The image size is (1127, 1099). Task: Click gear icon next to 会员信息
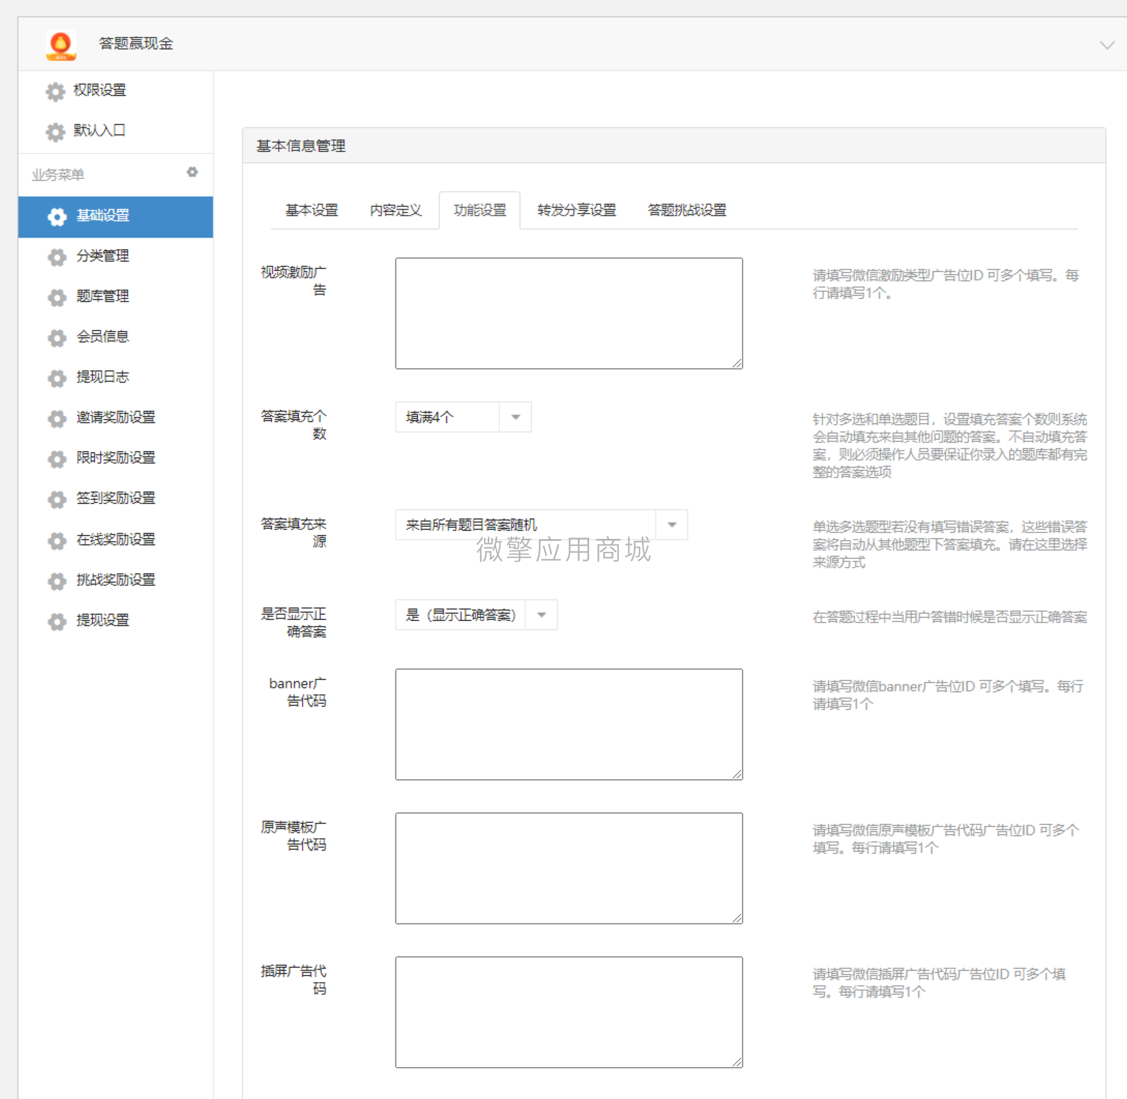click(x=57, y=338)
